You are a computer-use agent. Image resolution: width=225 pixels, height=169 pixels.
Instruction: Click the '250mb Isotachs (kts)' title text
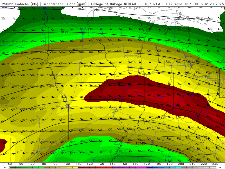pos(20,4)
